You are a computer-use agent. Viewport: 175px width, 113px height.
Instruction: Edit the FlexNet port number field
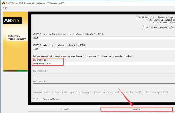tap(104, 49)
